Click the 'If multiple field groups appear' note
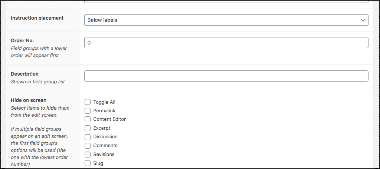Image resolution: width=380 pixels, height=169 pixels. point(39,147)
